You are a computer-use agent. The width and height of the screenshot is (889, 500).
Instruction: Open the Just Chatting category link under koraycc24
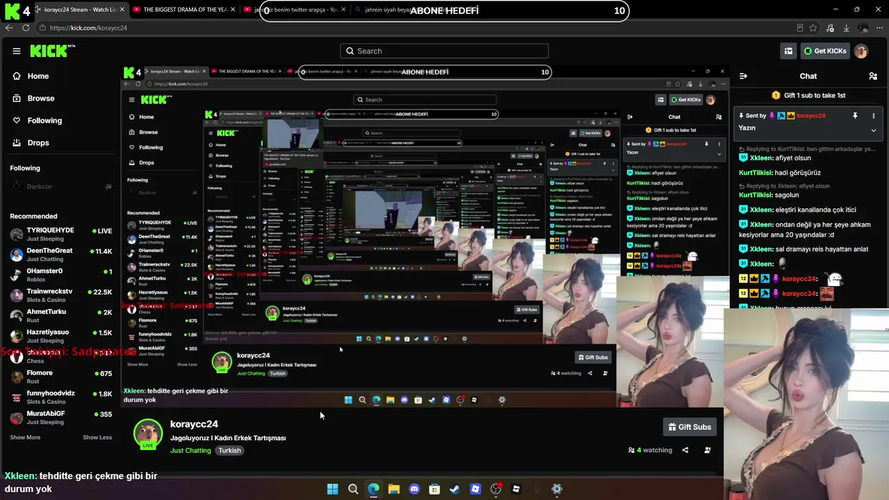[x=190, y=451]
